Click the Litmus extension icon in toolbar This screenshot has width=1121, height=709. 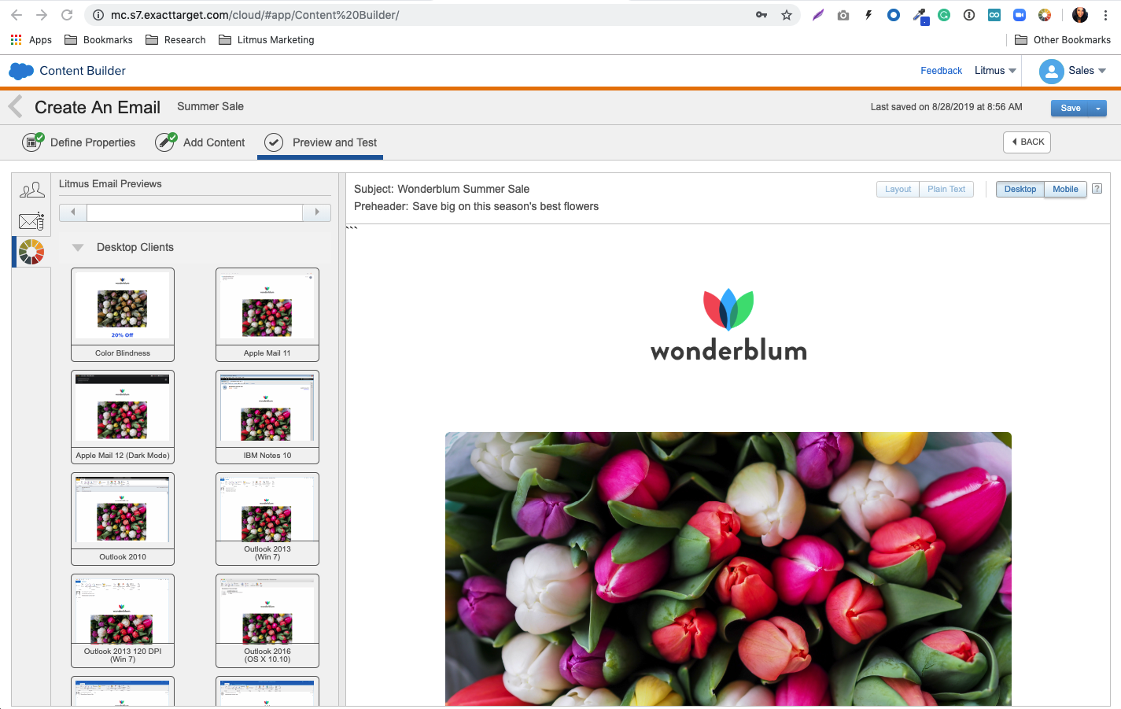[1045, 15]
